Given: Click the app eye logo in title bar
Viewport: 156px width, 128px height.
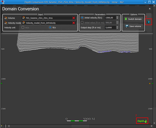Looking at the screenshot, I should tap(3, 2).
